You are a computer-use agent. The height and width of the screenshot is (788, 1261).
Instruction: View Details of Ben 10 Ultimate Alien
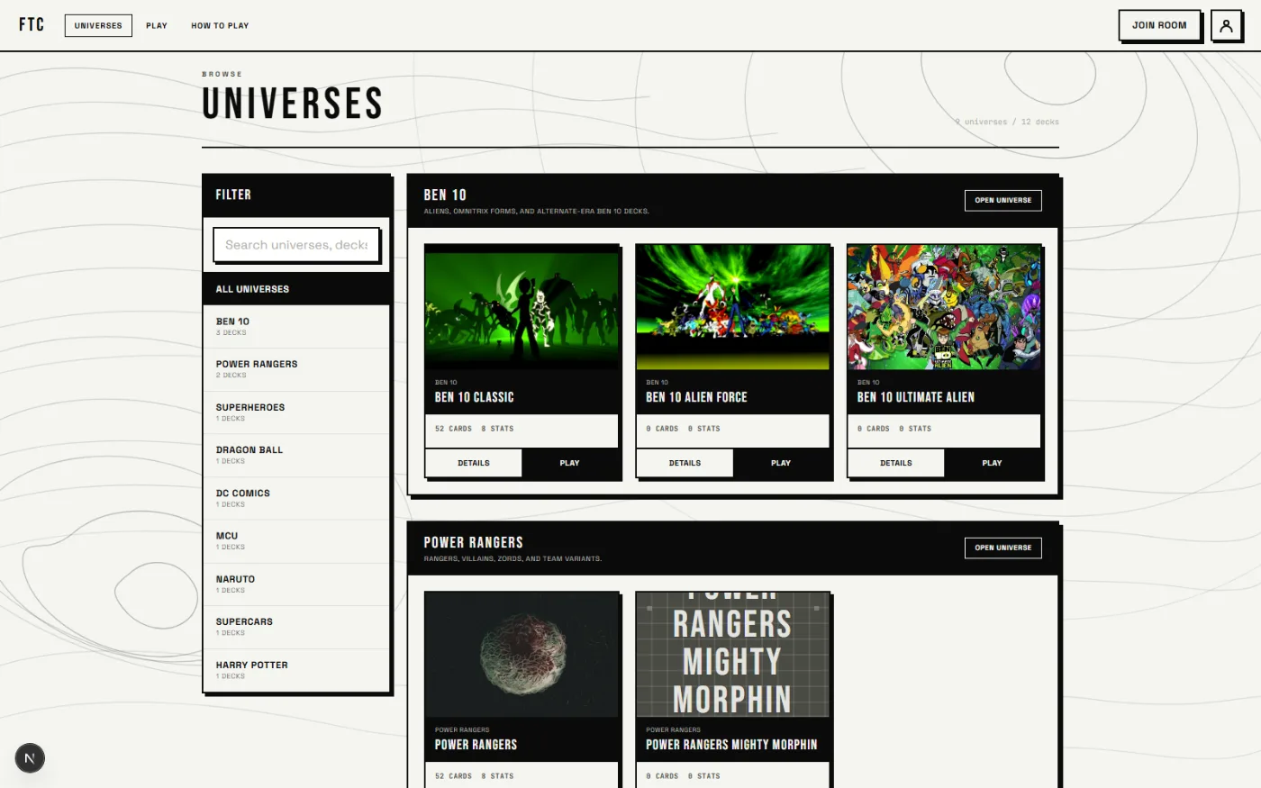896,463
